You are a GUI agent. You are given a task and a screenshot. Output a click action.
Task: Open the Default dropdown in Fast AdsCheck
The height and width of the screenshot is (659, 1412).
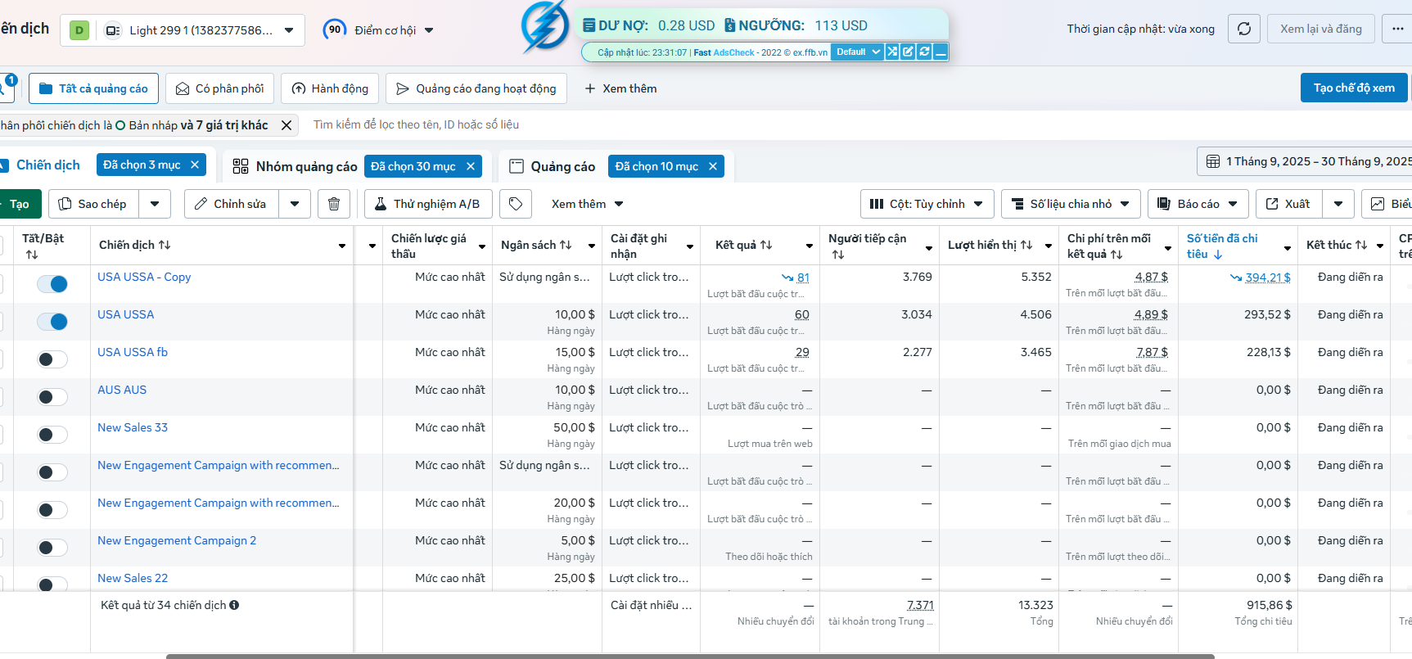coord(857,52)
